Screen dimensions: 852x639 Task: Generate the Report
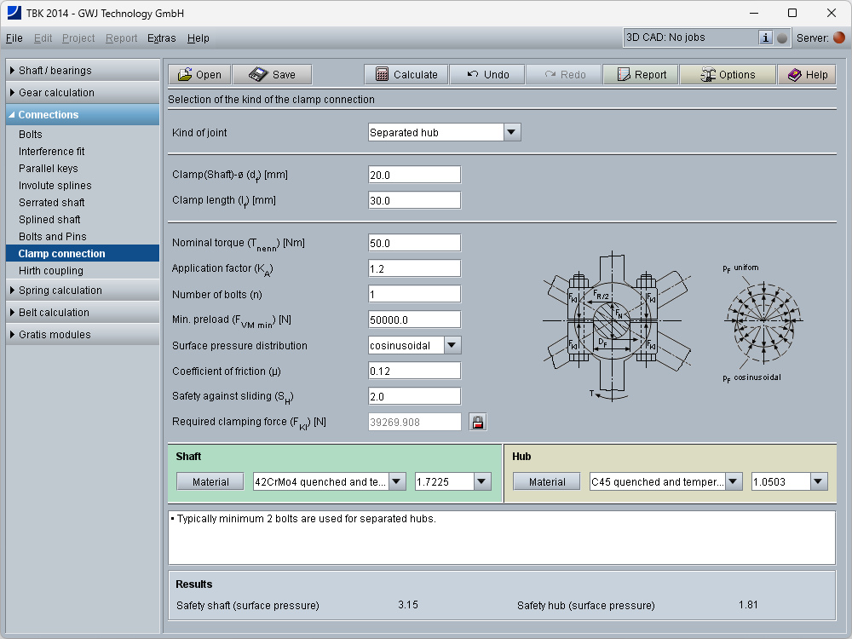tap(641, 75)
